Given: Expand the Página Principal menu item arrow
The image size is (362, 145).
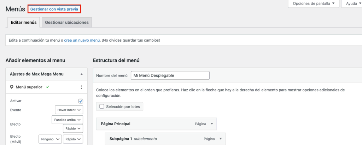Looking at the screenshot, I should (212, 124).
